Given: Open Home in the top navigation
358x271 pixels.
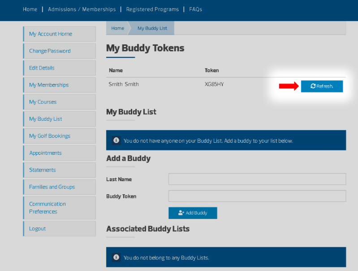Looking at the screenshot, I should click(x=30, y=9).
